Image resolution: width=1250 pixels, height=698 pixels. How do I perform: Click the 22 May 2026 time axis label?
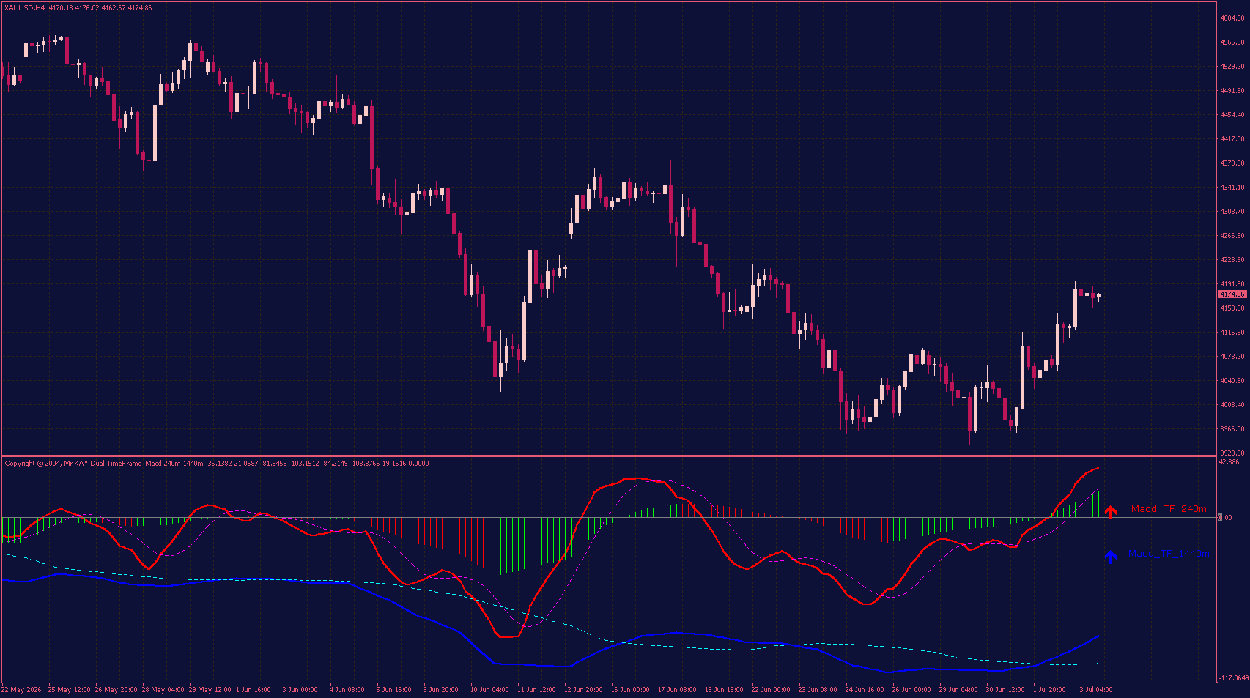click(x=21, y=690)
